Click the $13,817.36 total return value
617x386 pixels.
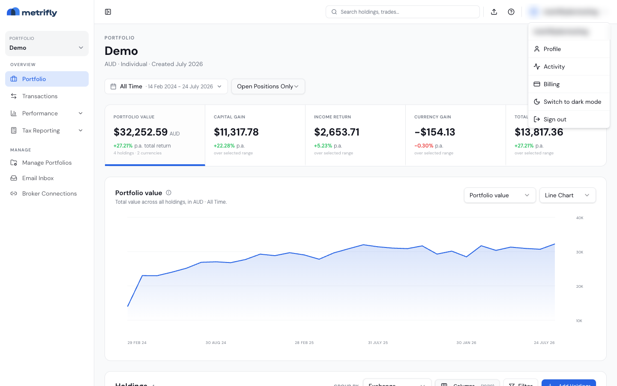coord(539,132)
